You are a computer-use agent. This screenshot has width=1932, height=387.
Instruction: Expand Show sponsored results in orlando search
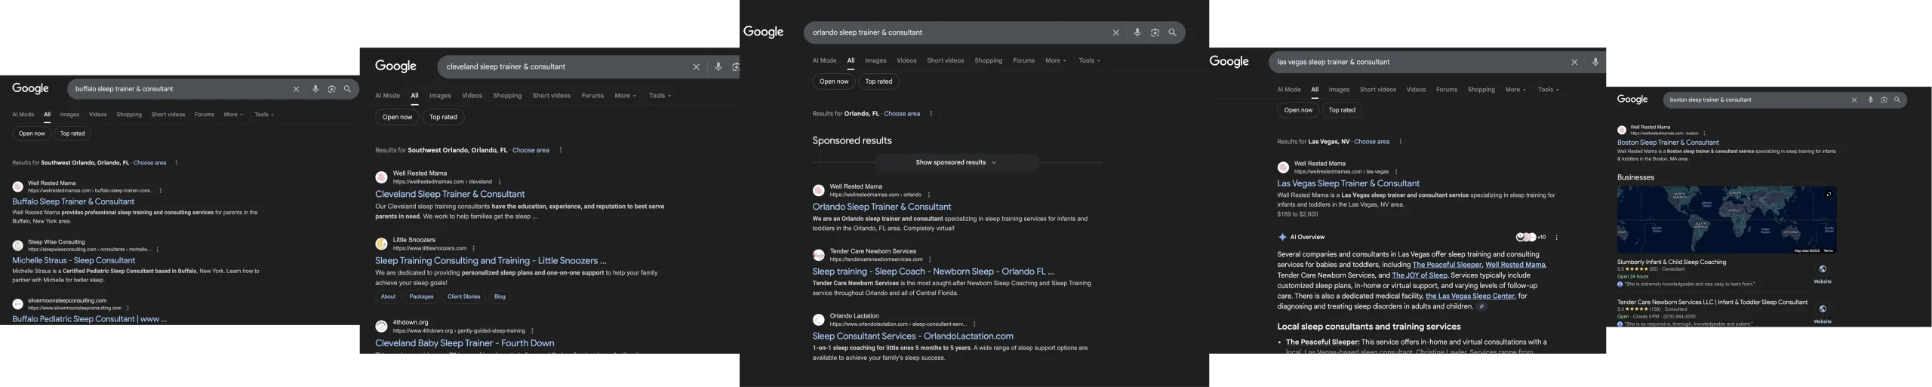(x=955, y=163)
